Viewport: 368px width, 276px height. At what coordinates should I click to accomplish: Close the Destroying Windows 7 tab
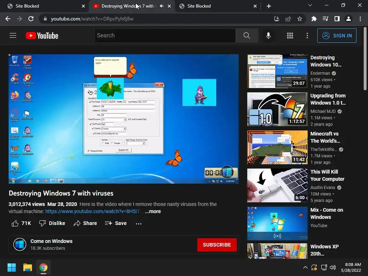pos(169,6)
